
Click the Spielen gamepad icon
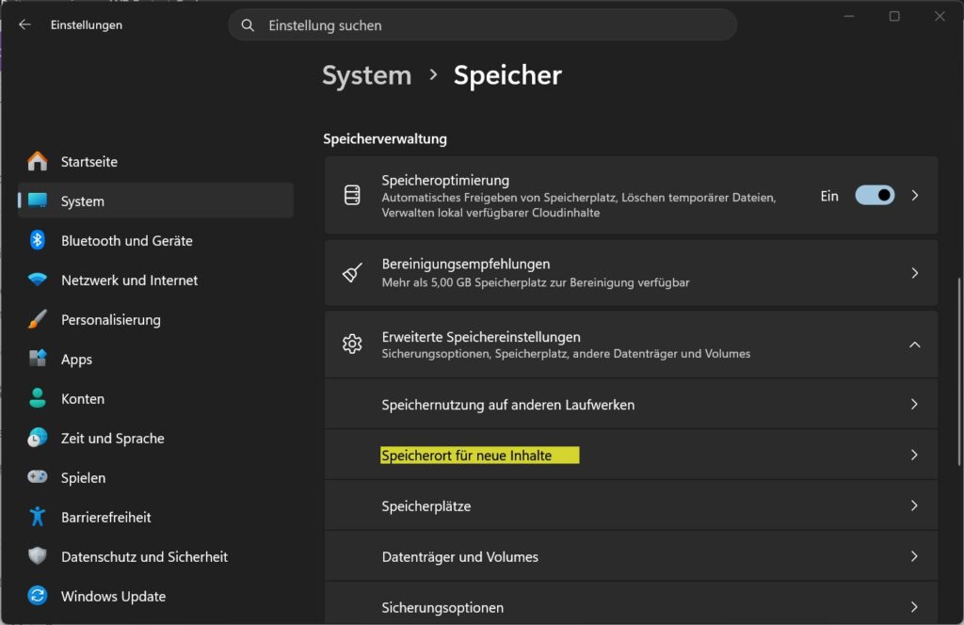tap(38, 477)
